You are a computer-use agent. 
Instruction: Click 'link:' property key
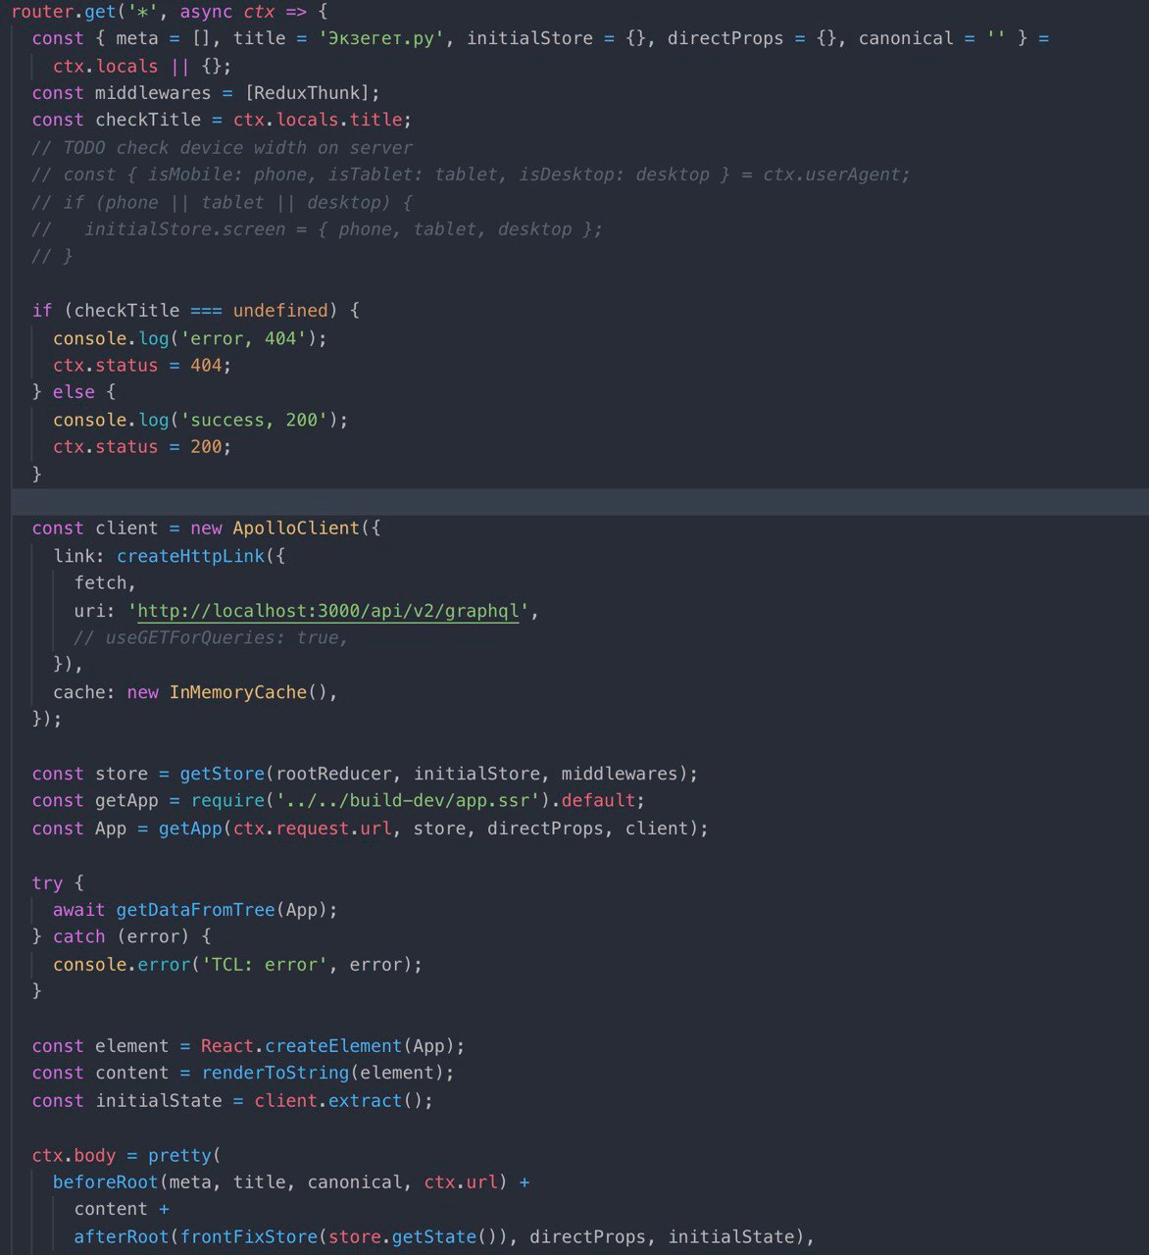[x=79, y=556]
